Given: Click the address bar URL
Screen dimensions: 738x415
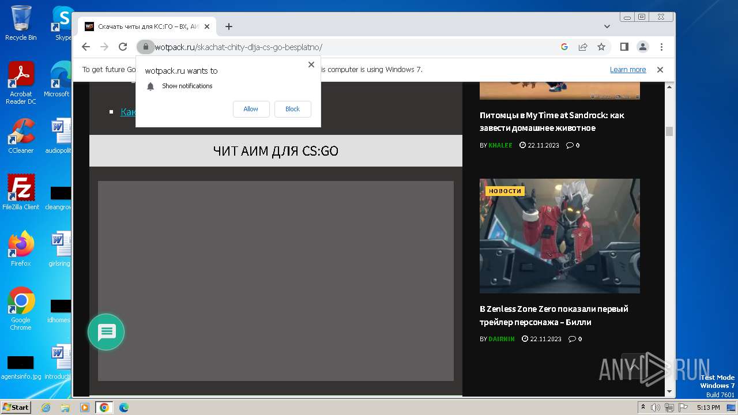Looking at the screenshot, I should 239,47.
